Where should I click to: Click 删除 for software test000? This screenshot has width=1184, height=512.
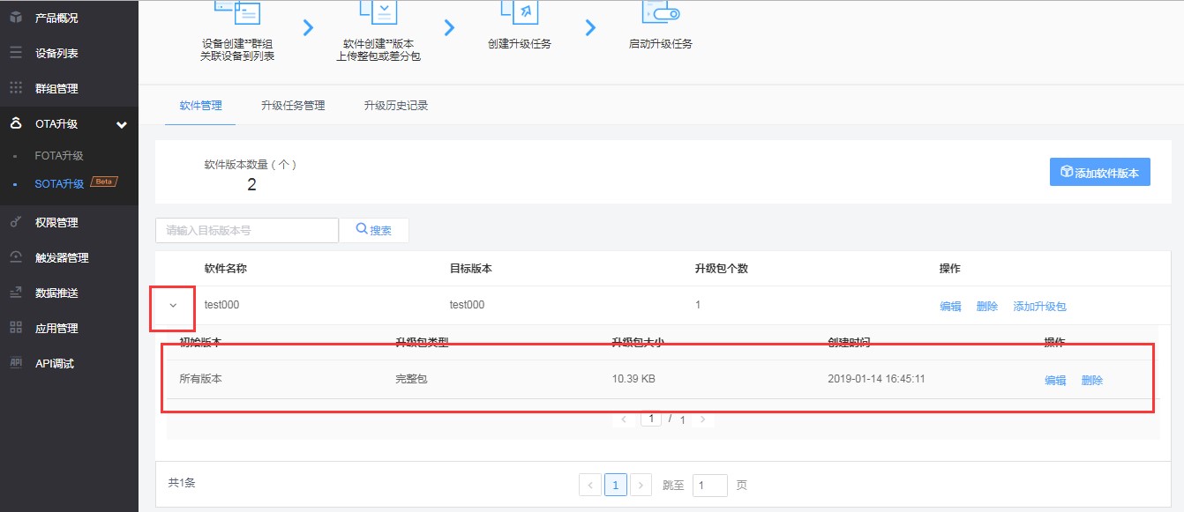coord(987,307)
